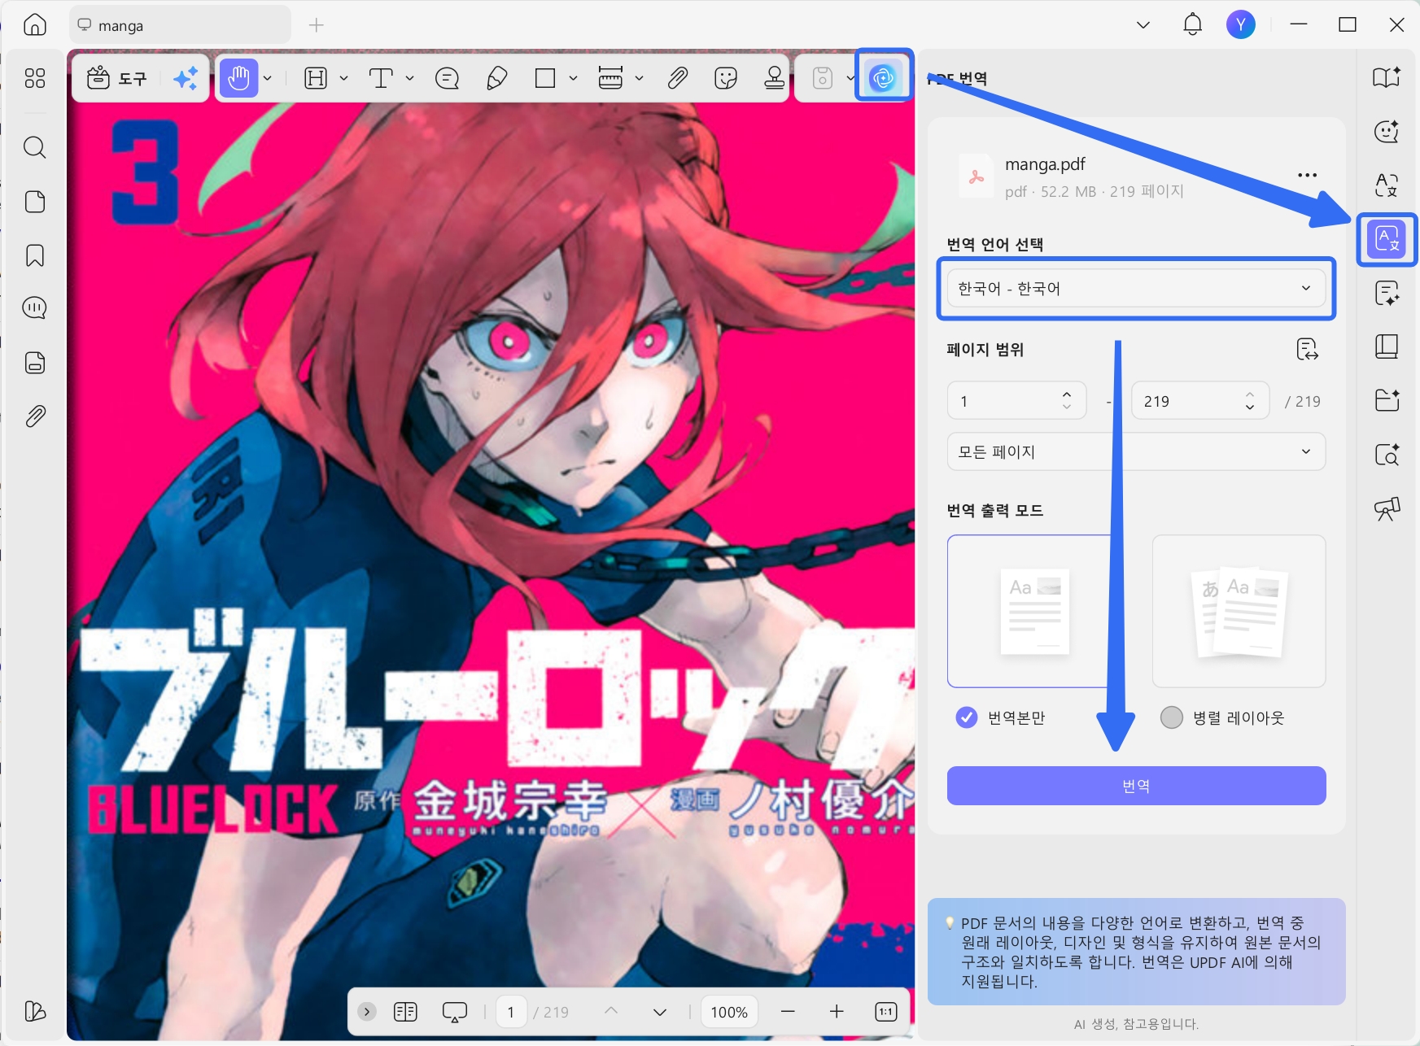Choose the 번역본만 layout preview thumbnail
The image size is (1420, 1046).
pos(1033,611)
